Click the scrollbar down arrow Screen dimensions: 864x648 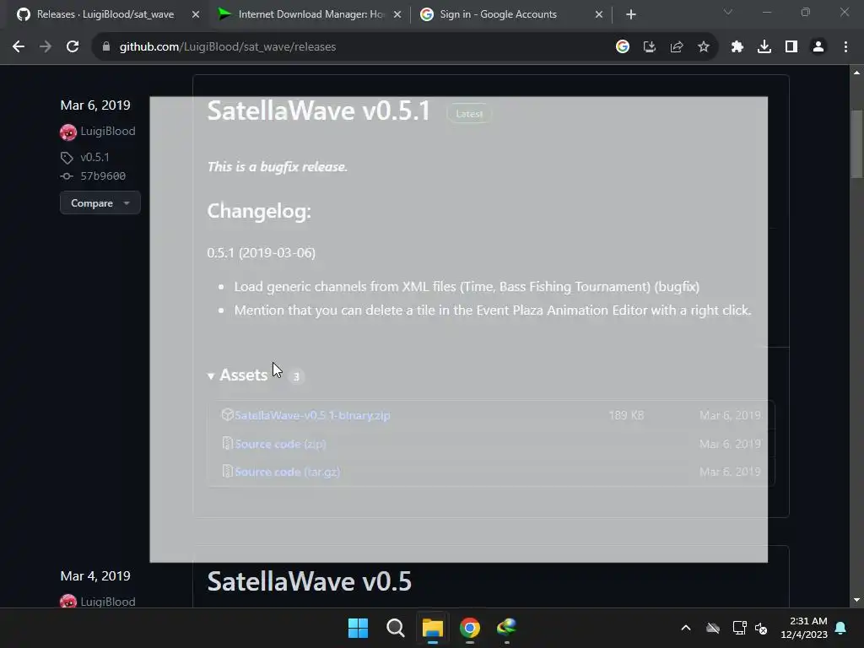pos(856,601)
